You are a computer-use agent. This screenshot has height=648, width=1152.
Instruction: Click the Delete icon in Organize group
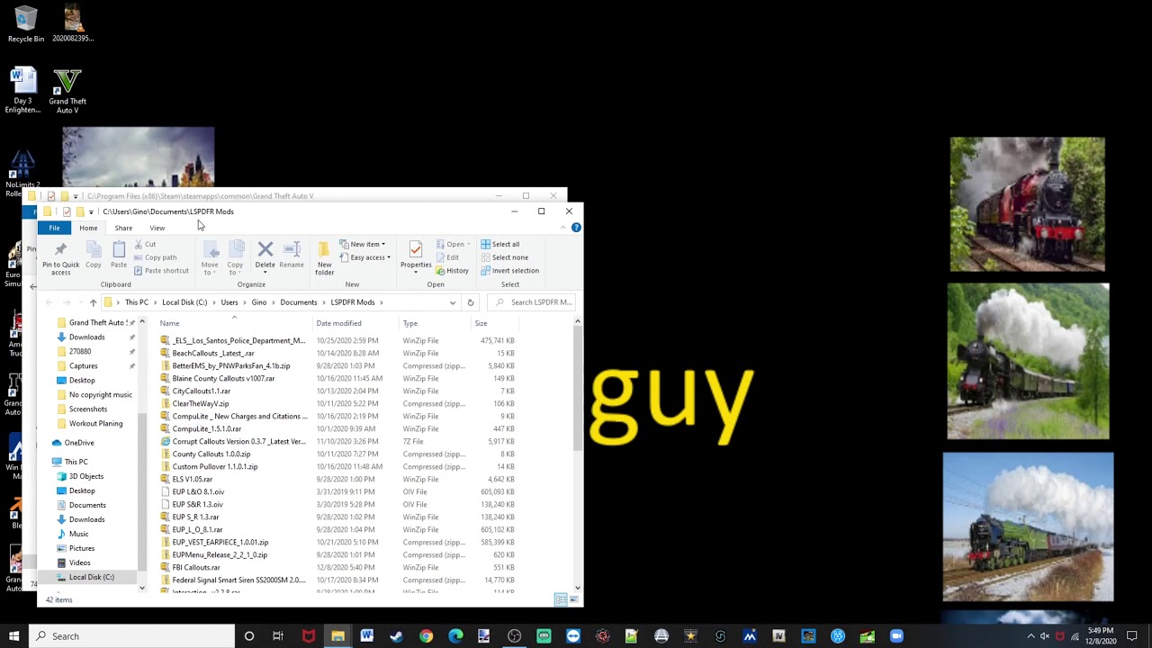tap(265, 256)
